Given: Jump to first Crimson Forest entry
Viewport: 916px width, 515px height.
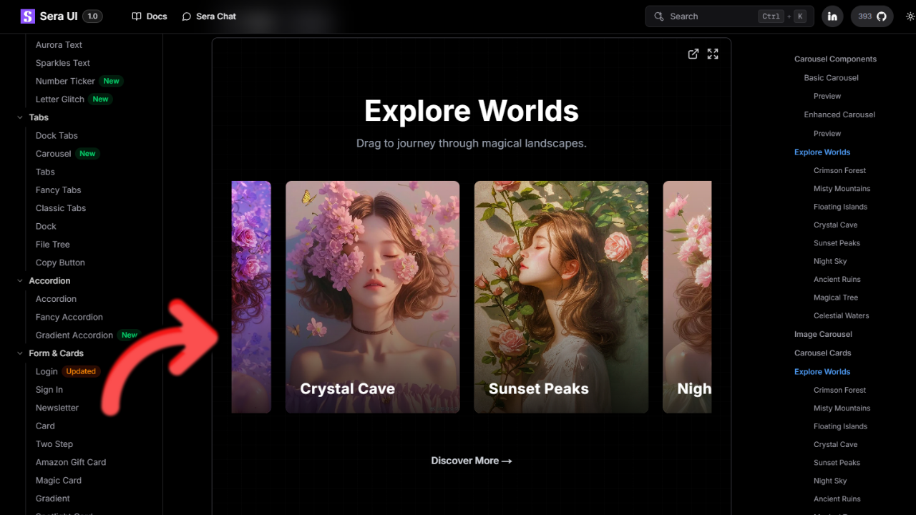Looking at the screenshot, I should [x=839, y=170].
